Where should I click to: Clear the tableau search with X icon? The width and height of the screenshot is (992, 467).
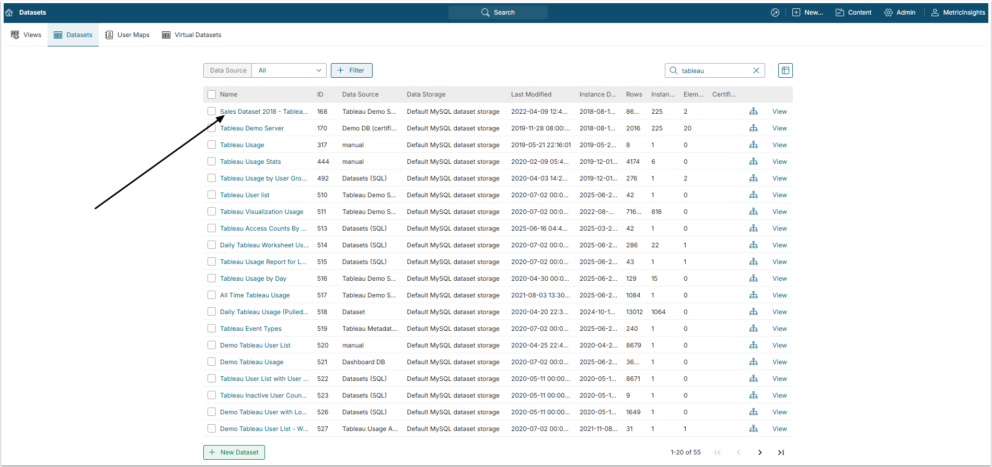(x=756, y=70)
